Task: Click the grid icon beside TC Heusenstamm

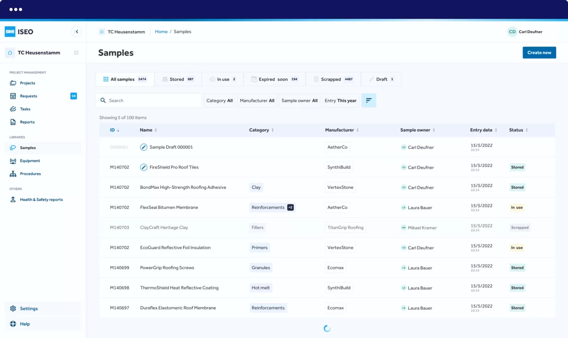Action: [x=76, y=53]
